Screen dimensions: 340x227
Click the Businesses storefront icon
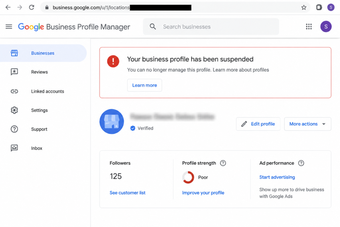[x=14, y=53]
